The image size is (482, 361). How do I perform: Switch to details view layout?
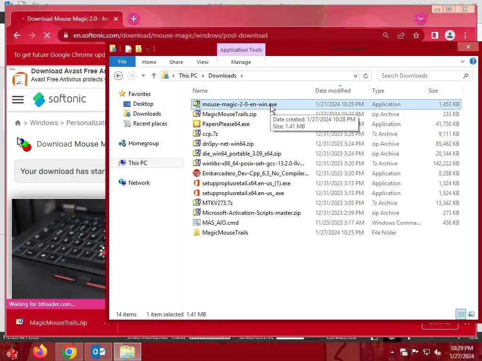tap(461, 314)
